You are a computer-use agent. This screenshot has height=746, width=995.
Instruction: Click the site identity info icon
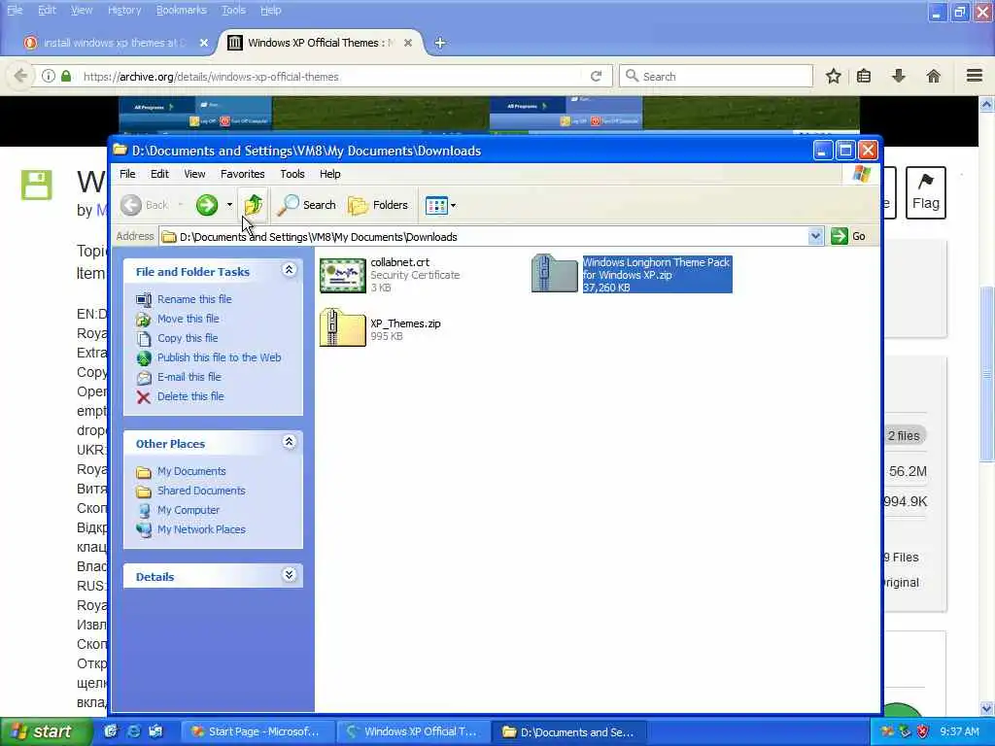coord(49,76)
